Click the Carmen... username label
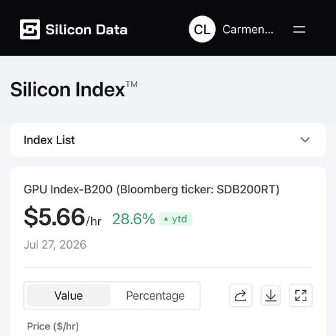 tap(248, 30)
